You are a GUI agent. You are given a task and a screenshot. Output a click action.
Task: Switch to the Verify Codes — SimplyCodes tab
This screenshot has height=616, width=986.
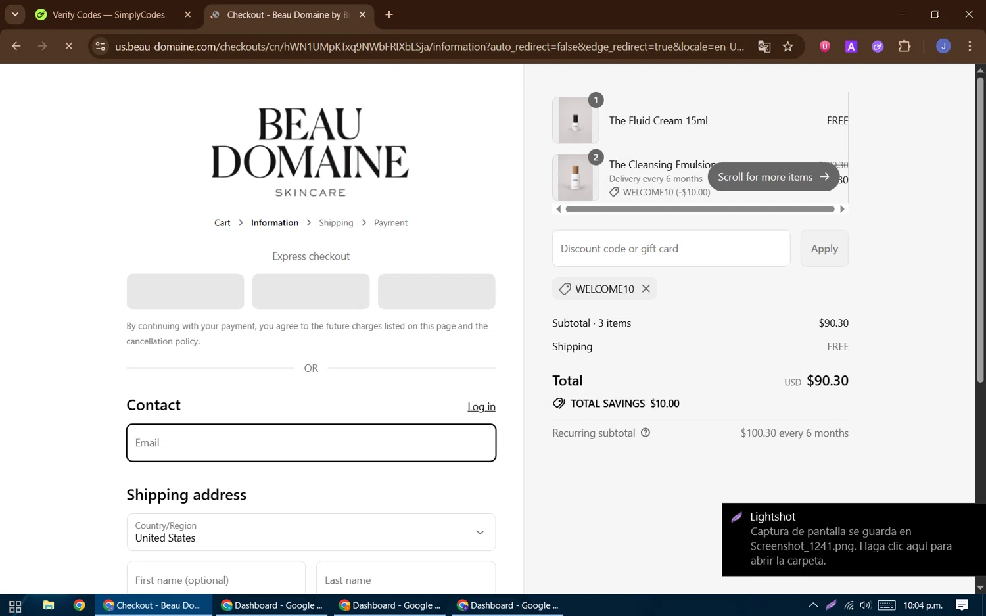(x=108, y=14)
